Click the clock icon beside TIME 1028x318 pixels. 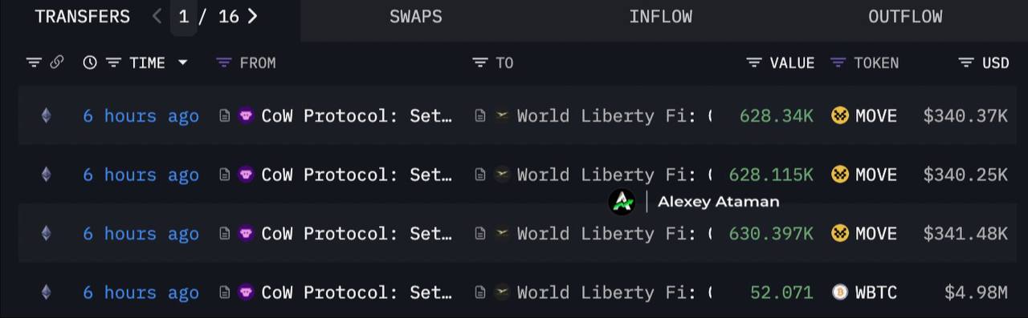pos(90,62)
